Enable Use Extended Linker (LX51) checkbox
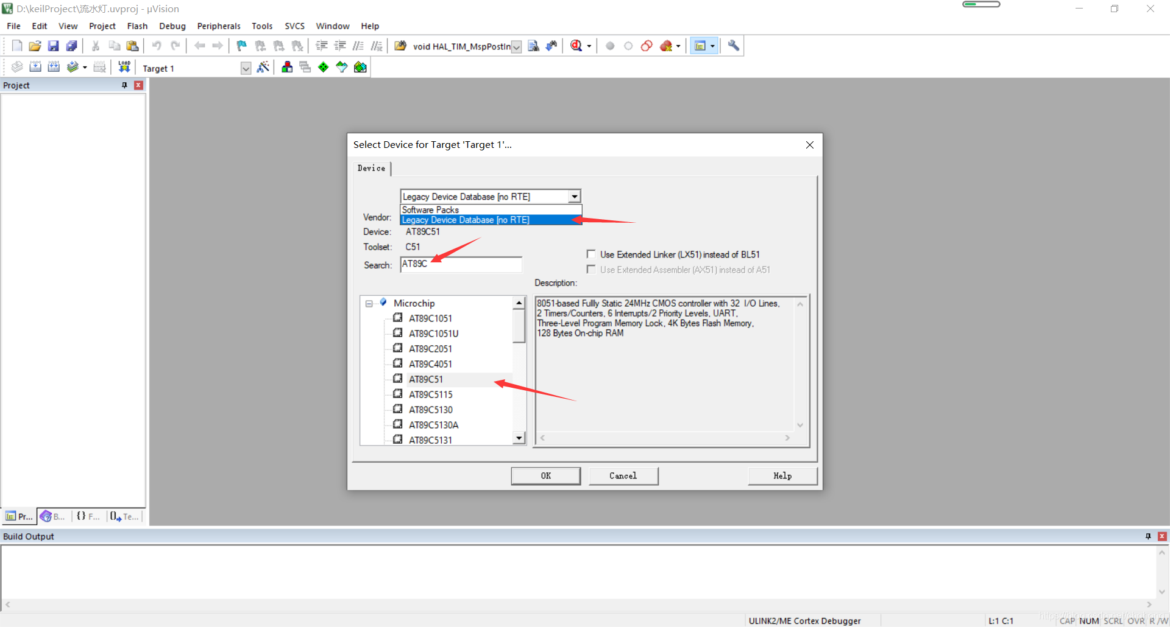 [591, 254]
